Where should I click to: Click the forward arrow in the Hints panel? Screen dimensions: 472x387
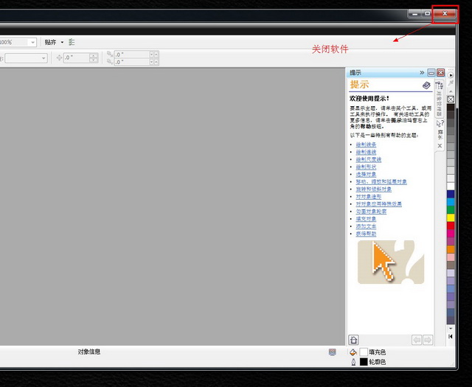427,340
